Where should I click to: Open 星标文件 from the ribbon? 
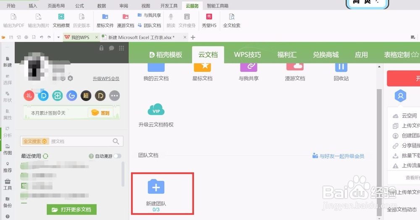pos(105,21)
